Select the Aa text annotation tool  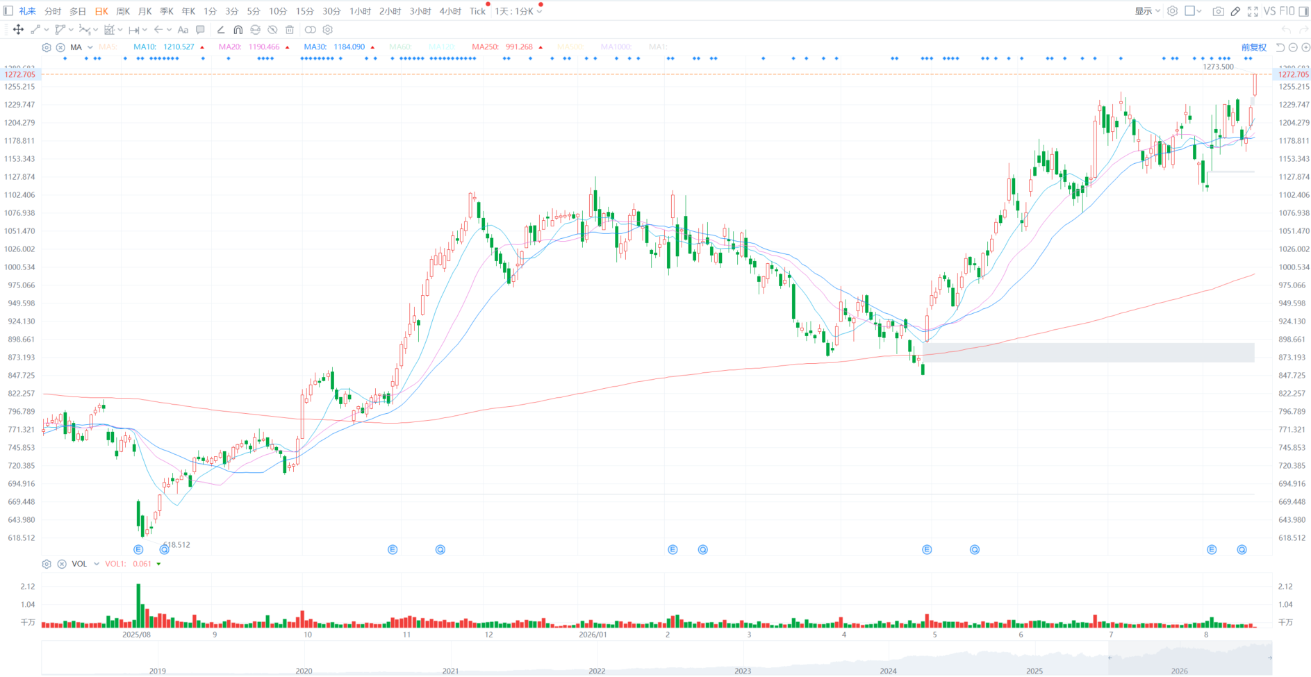[x=183, y=29]
